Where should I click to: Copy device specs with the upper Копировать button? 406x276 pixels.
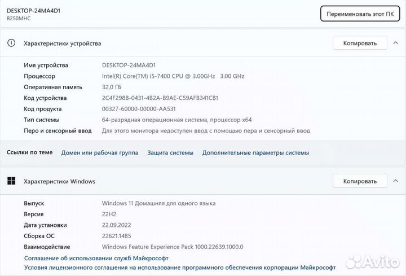[x=360, y=43]
